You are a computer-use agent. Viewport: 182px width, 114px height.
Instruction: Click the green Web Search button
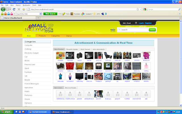(x=50, y=14)
